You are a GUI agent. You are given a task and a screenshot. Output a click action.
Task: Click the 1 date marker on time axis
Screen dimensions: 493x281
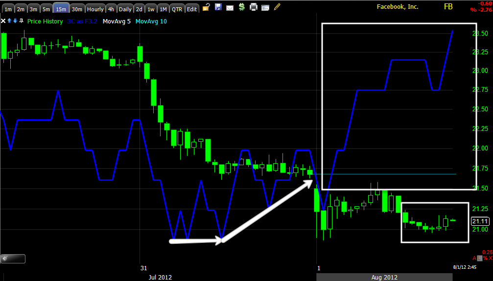[319, 268]
